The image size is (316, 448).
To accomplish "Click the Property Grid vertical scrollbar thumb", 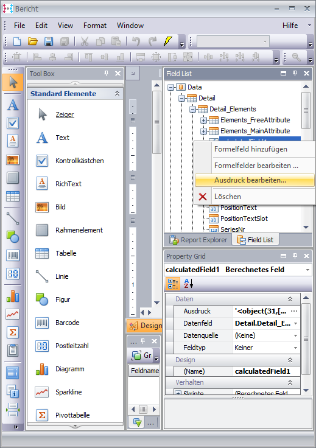I will tap(306, 339).
